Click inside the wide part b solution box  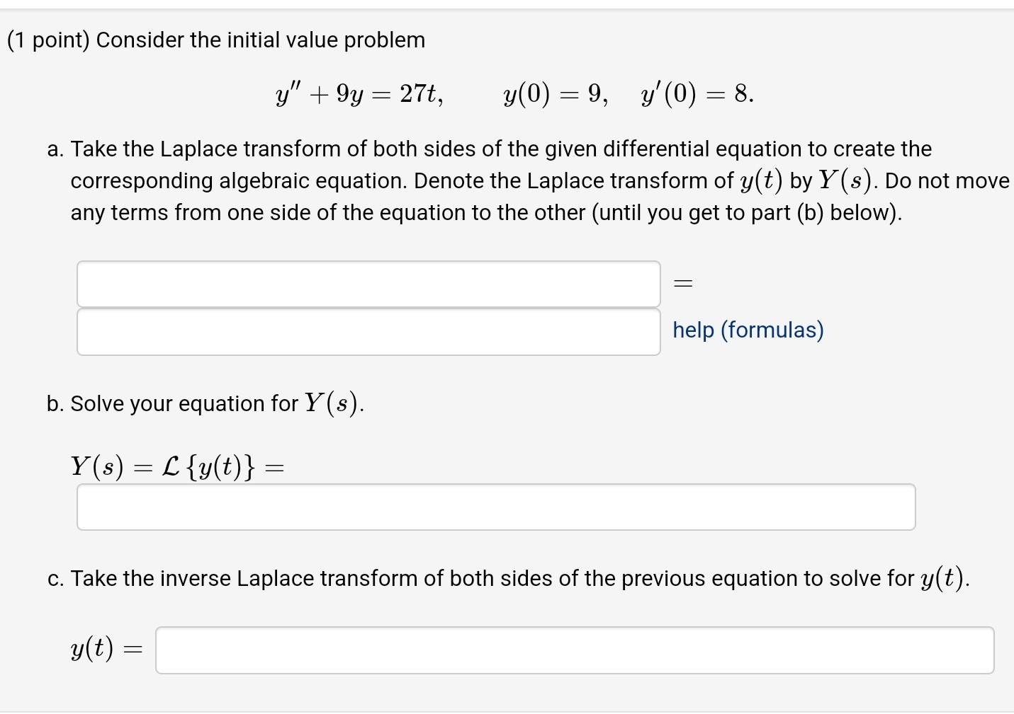(x=496, y=507)
